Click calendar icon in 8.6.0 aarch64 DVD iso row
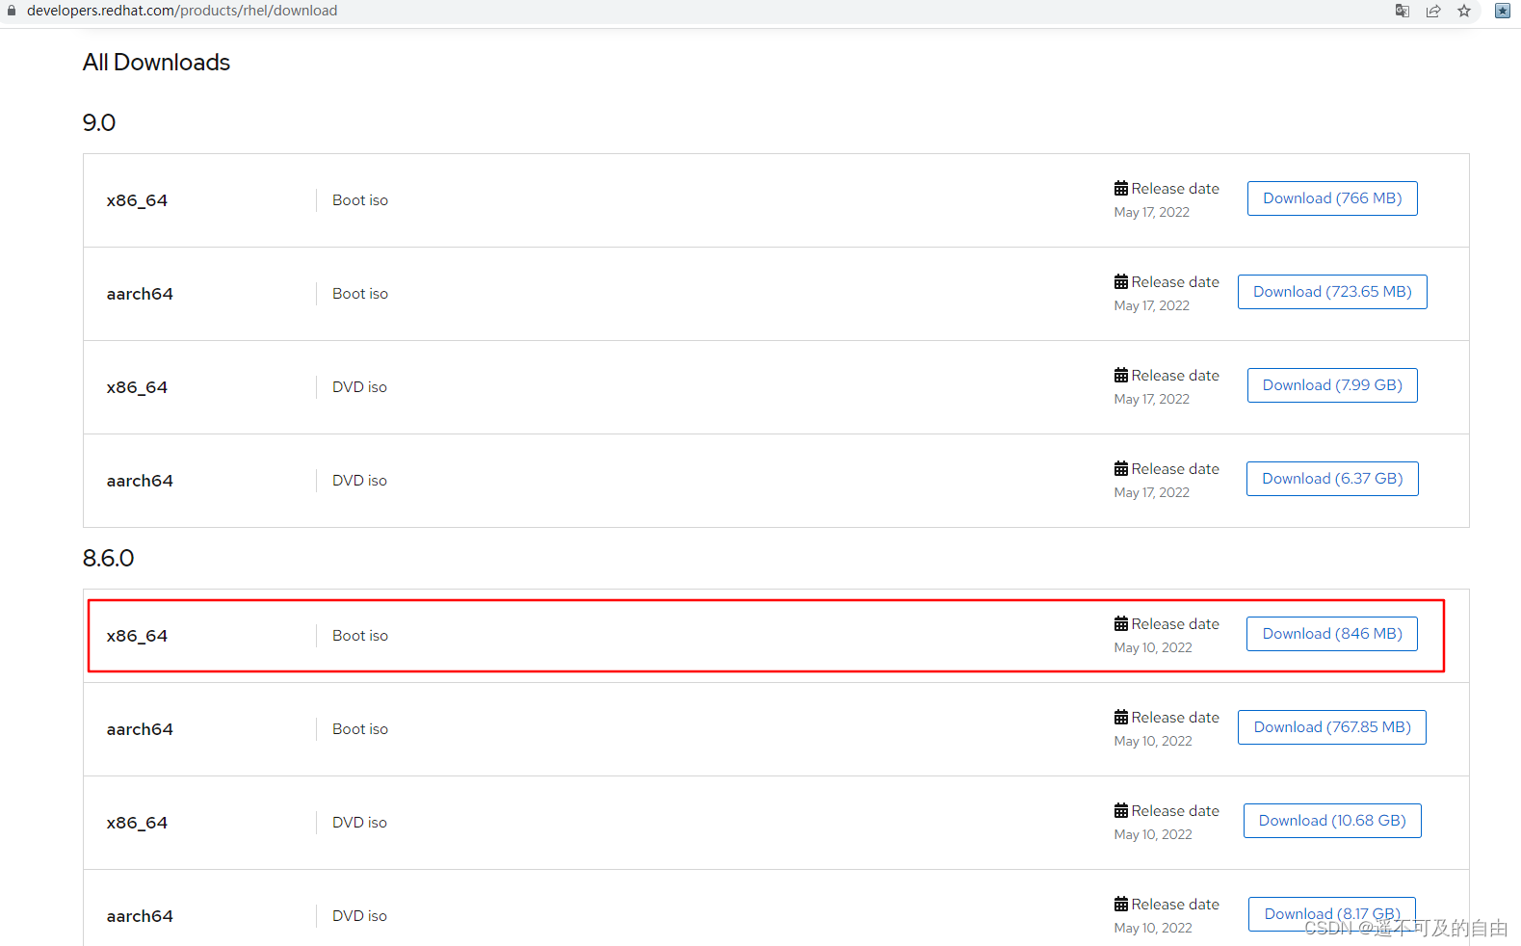 click(1121, 904)
